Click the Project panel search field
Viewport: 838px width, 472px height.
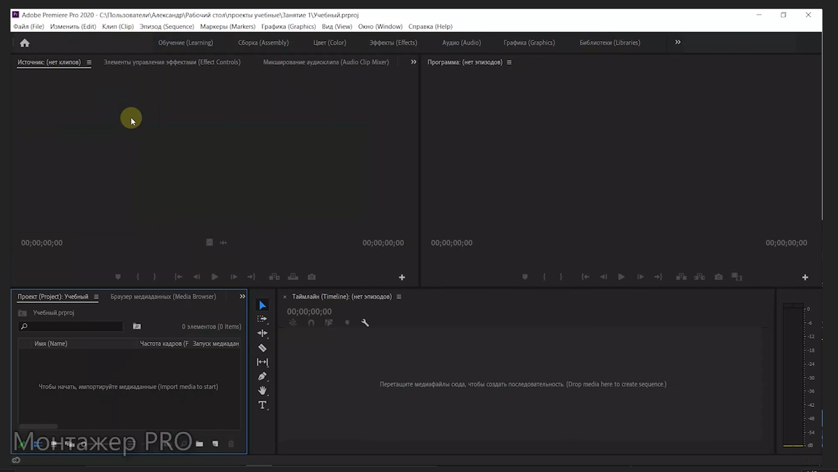click(x=71, y=326)
